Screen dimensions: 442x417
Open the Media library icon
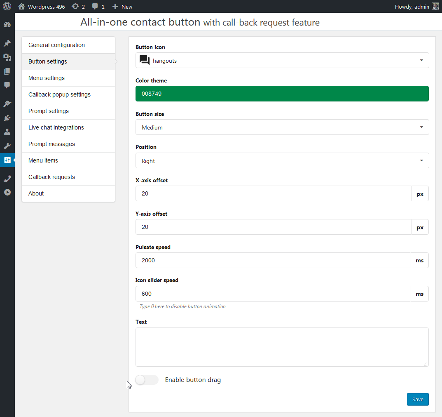(x=7, y=57)
